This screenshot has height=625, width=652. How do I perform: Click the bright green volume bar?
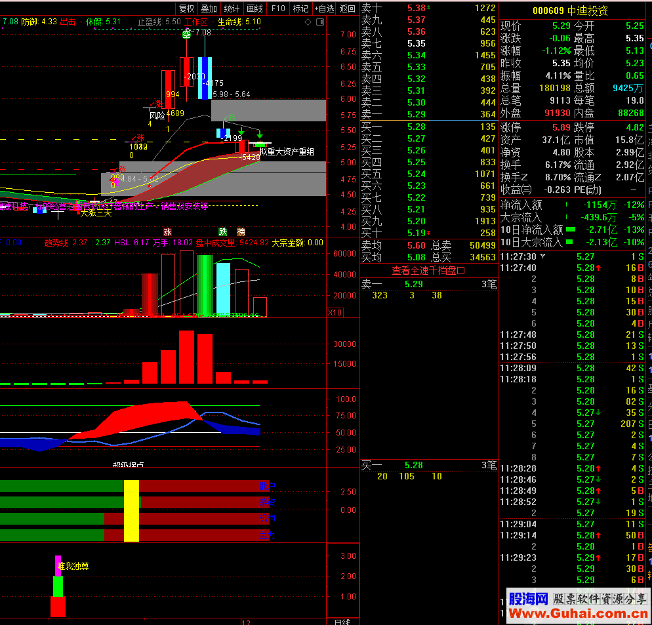(205, 286)
